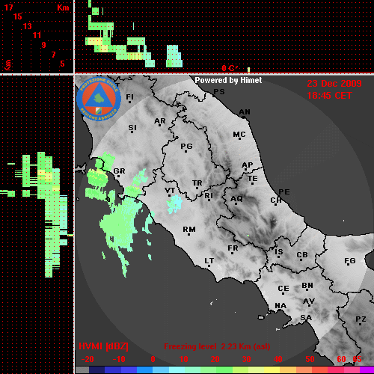
Task: Click the VT city marker
Action: 170,192
